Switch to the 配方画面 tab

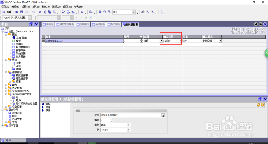point(114,24)
